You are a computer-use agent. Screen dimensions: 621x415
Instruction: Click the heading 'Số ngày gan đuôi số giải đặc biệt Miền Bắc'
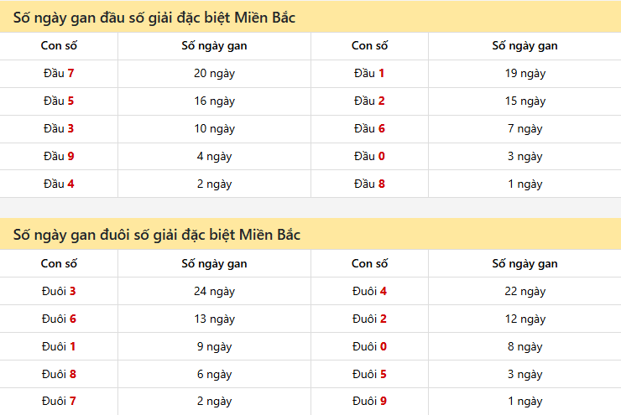click(157, 236)
